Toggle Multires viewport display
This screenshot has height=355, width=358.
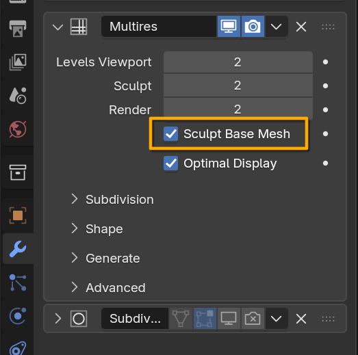pyautogui.click(x=229, y=27)
